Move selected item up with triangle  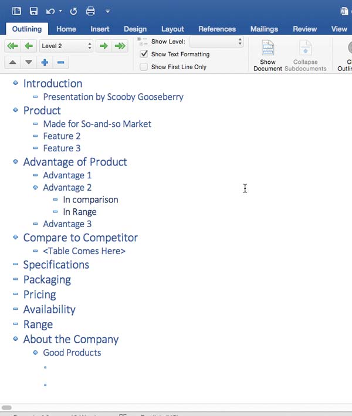12,62
